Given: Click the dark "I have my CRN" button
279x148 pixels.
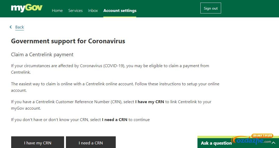Looking at the screenshot, I should coord(38,142).
